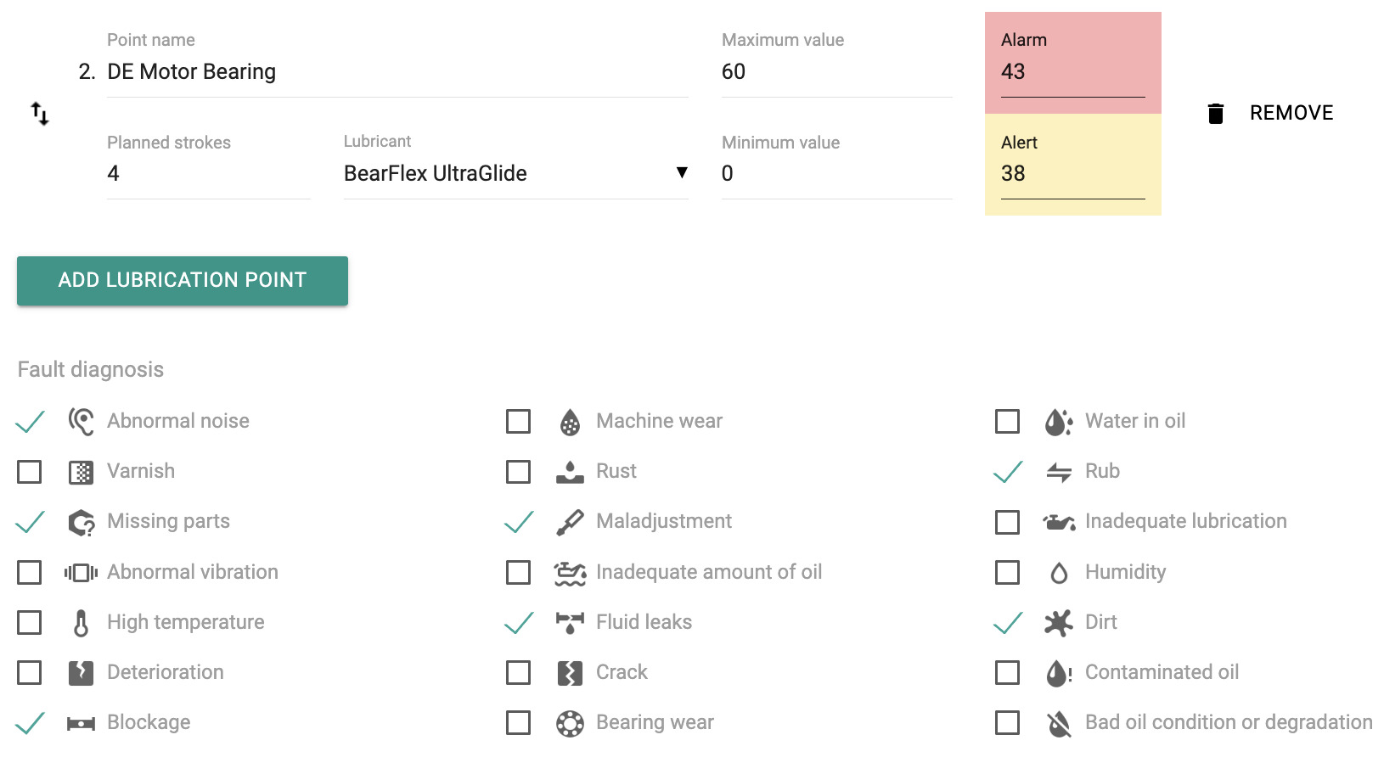This screenshot has width=1384, height=774.
Task: Click the Abnormal noise ear icon
Action: pos(82,421)
